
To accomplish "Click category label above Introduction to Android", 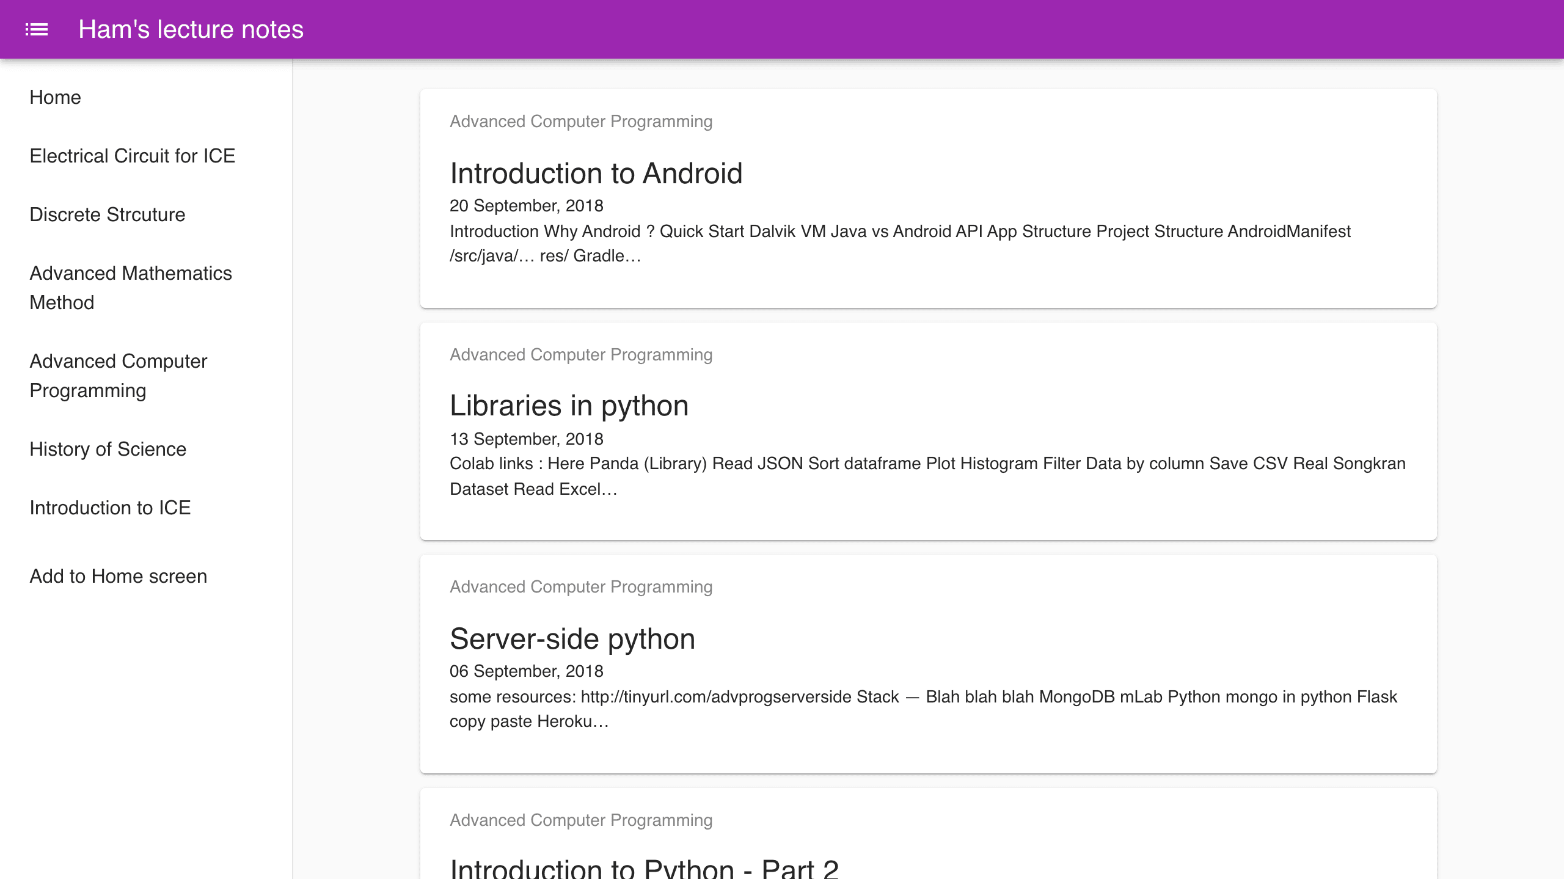I will tap(581, 122).
